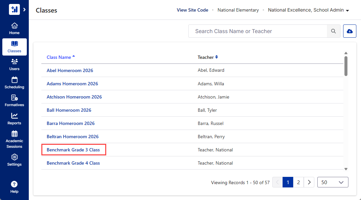Open Classes in the sidebar
Screen dimensions: 361x200
[14, 47]
